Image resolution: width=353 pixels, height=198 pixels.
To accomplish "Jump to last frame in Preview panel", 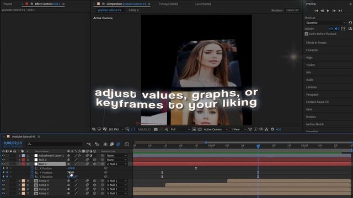I will click(340, 10).
